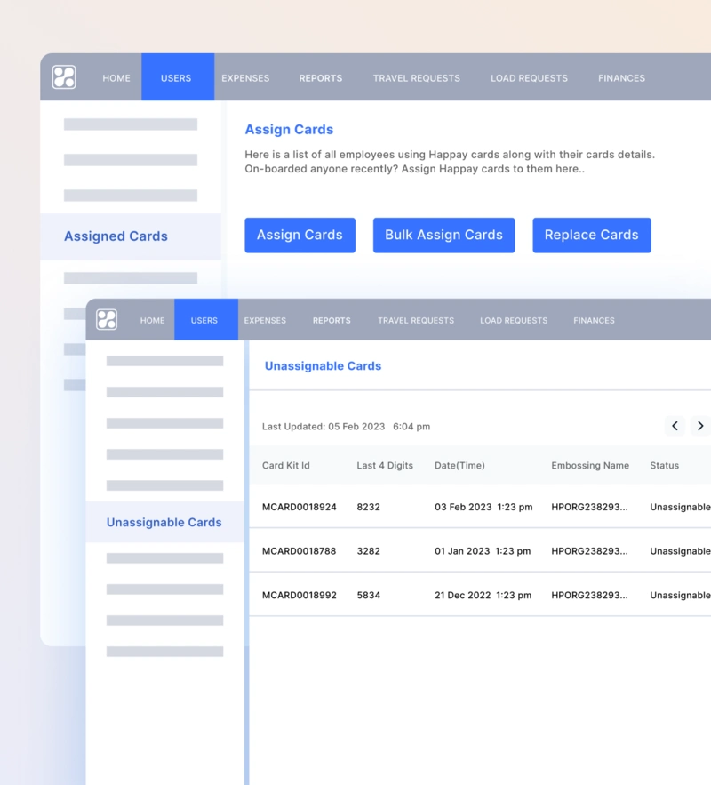Click the left chevron arrow above the card table
Viewport: 711px width, 785px height.
click(x=675, y=426)
